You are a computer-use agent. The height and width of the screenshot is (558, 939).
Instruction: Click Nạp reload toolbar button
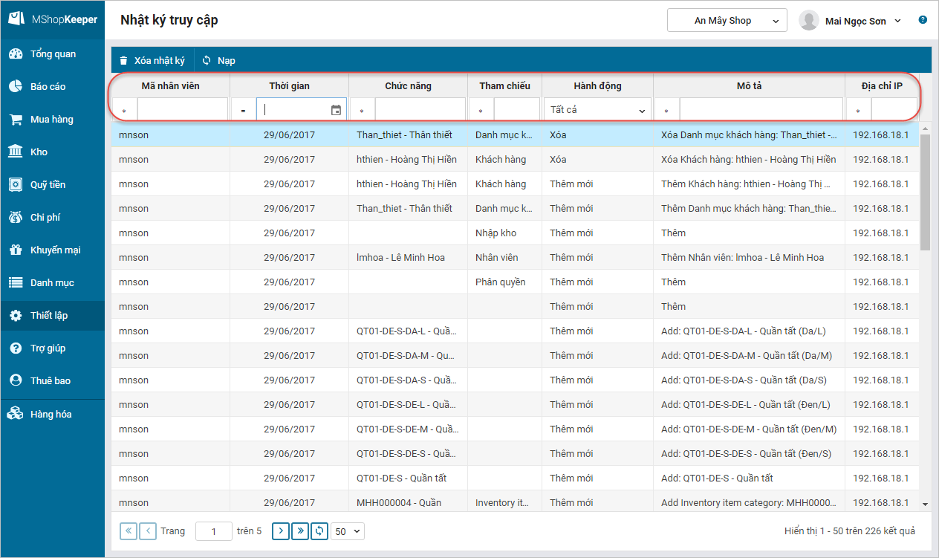coord(219,60)
